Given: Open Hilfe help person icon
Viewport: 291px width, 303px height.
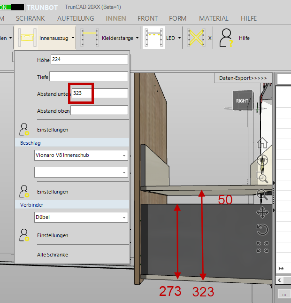Looking at the screenshot, I should coord(227,38).
